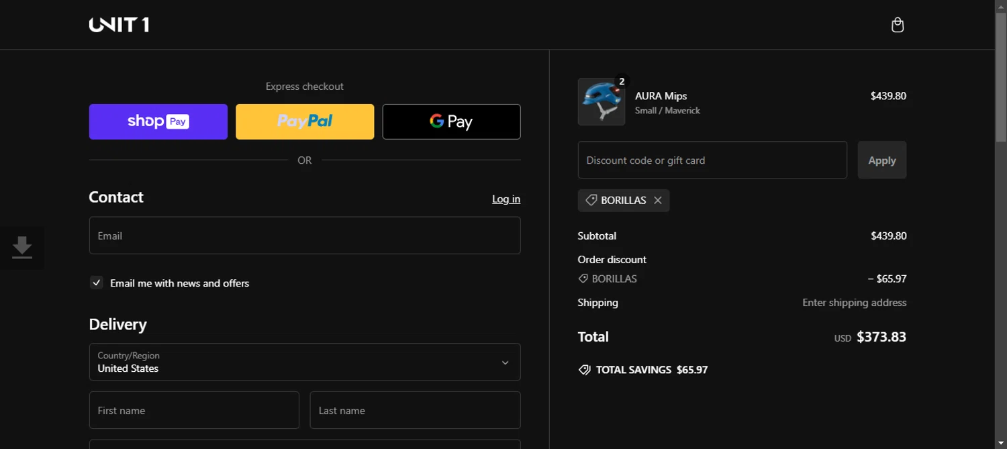Viewport: 1007px width, 449px height.
Task: Click into the First name field
Action: pyautogui.click(x=194, y=410)
